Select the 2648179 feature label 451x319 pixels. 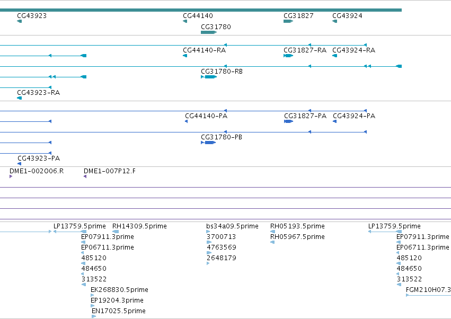click(222, 258)
